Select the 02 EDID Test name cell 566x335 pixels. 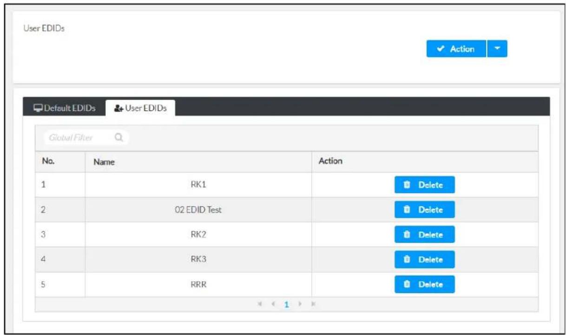[x=198, y=210]
